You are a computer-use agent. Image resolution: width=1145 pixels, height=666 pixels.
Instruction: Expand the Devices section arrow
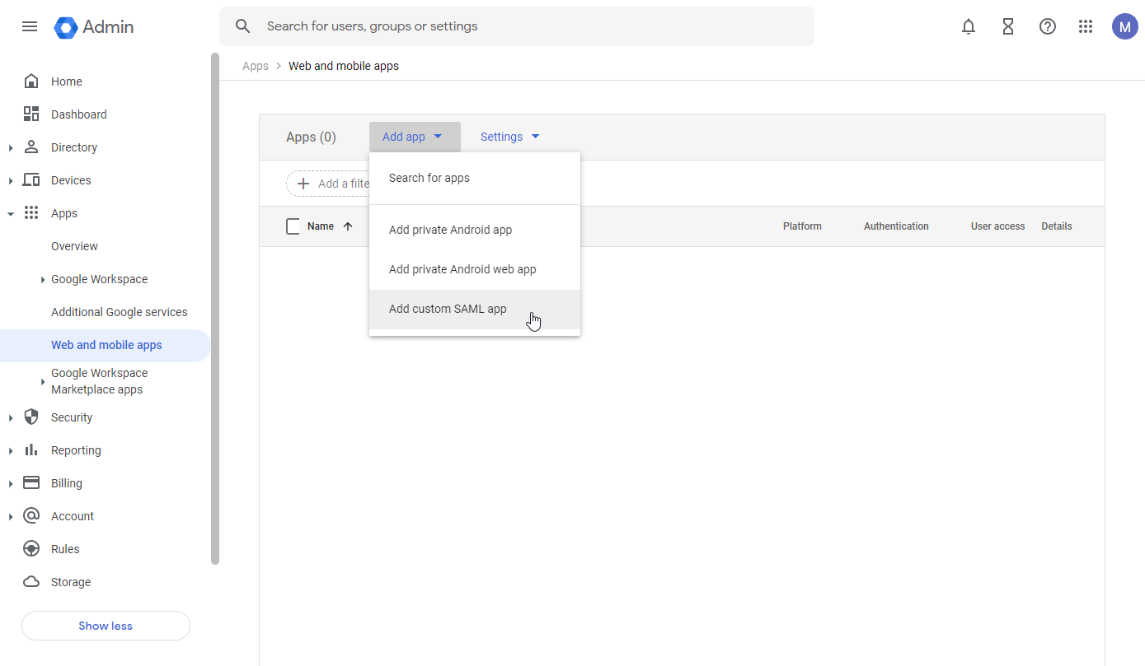tap(11, 181)
